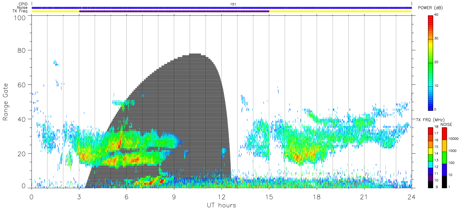Click the 9 tick on UT hours axis
Image resolution: width=463 pixels, height=213 pixels.
coord(174,196)
